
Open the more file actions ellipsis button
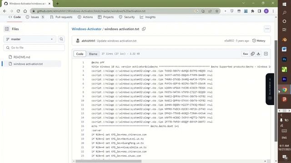pos(267,29)
